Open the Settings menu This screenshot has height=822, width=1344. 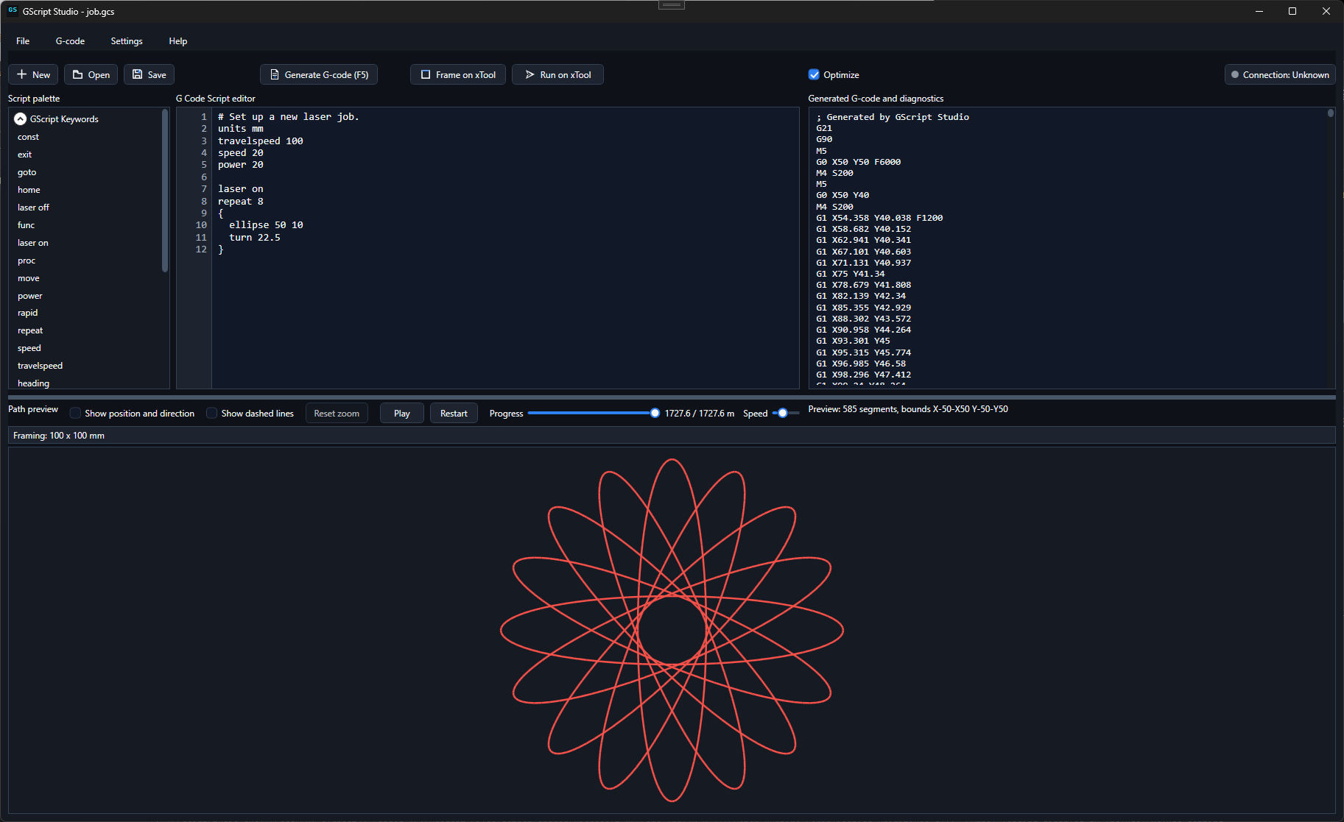click(x=127, y=41)
